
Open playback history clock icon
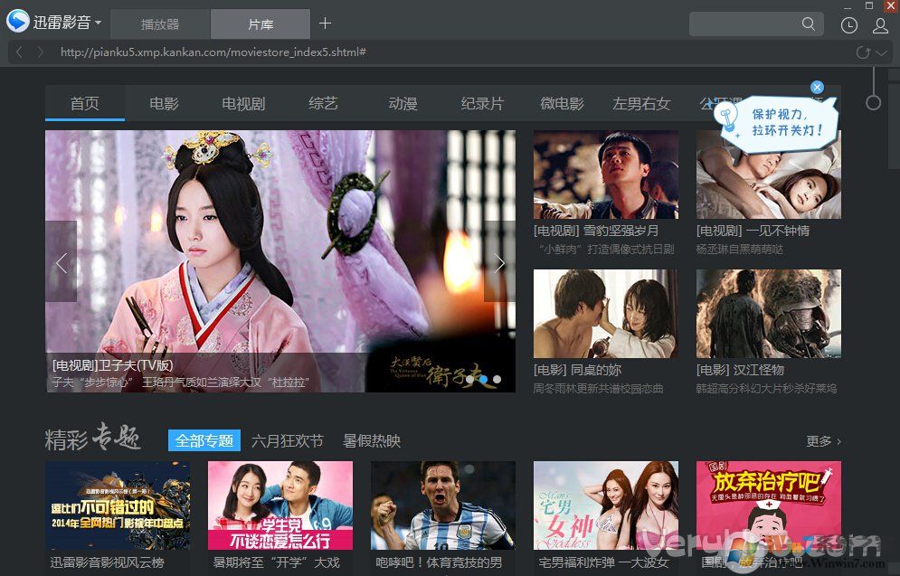(x=849, y=25)
